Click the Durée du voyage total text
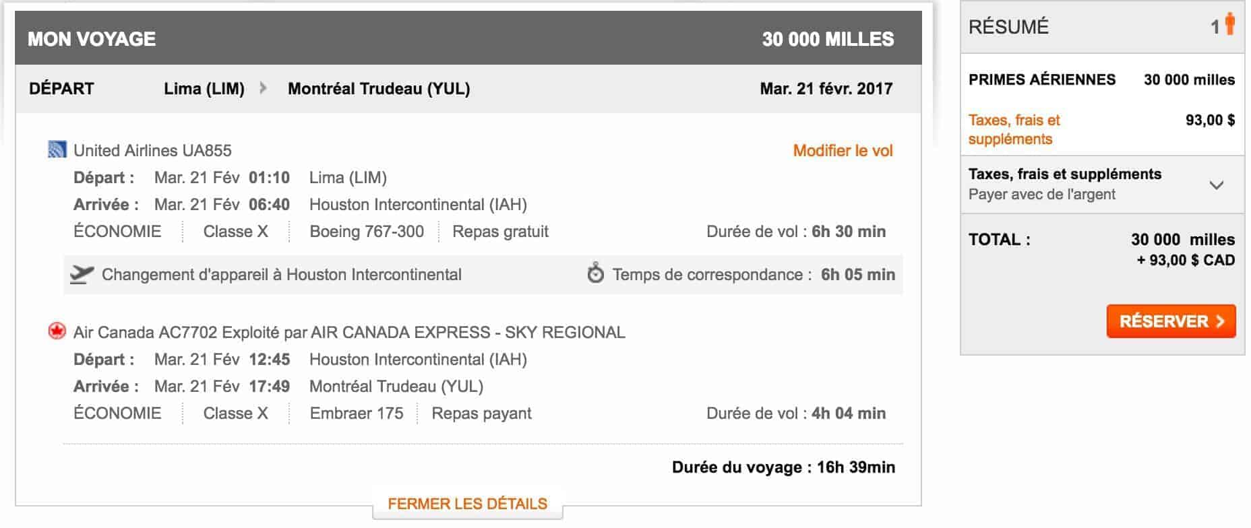This screenshot has height=528, width=1251. [783, 467]
